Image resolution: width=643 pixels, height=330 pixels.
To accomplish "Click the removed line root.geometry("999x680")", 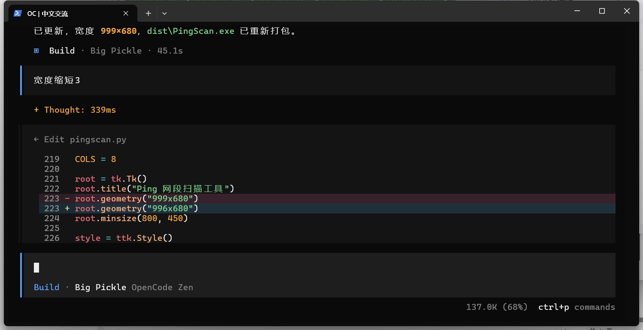I will point(327,198).
